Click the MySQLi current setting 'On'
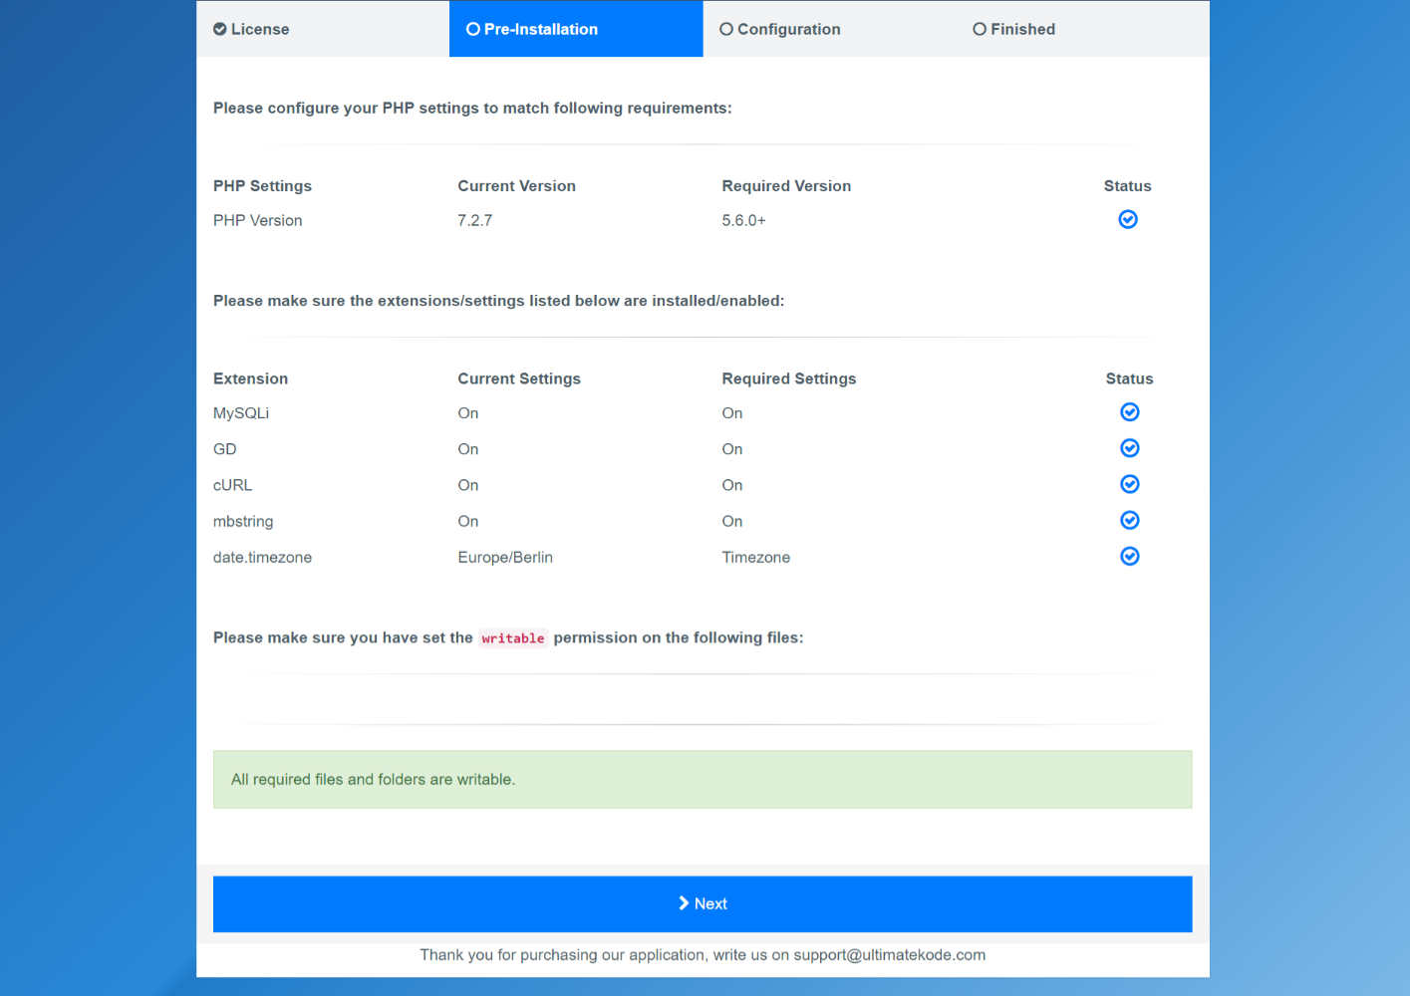This screenshot has height=996, width=1410. (468, 413)
